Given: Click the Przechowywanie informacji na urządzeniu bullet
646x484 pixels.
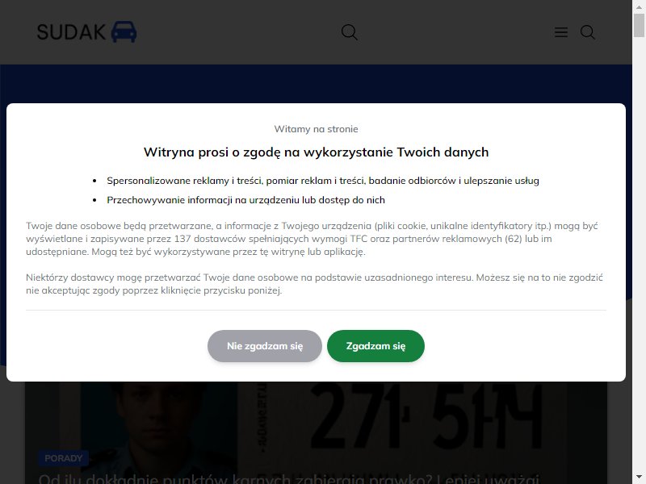Looking at the screenshot, I should tap(245, 200).
